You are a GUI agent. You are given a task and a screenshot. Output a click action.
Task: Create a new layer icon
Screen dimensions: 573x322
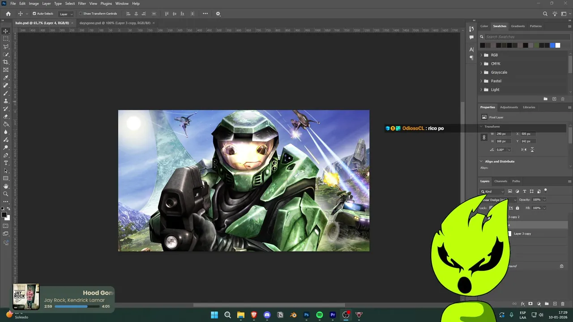click(x=555, y=304)
